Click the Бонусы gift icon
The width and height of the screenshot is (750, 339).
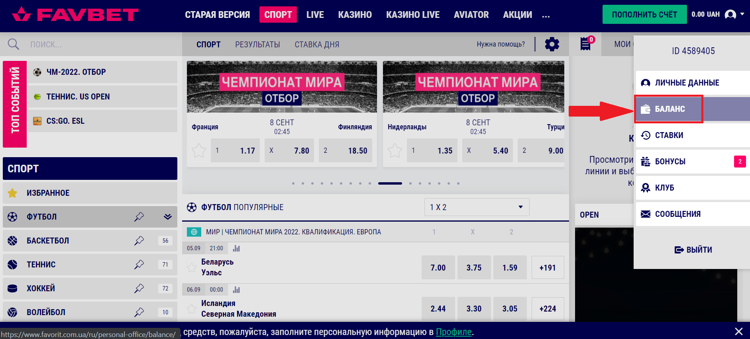645,162
